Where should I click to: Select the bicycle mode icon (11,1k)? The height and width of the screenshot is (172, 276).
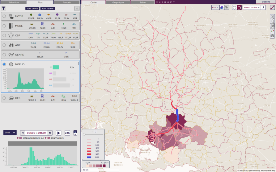point(74,24)
